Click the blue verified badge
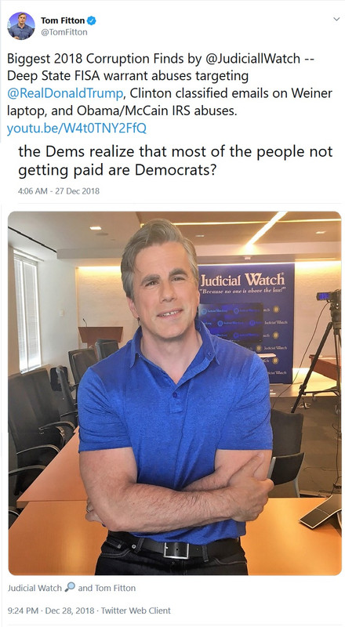Image resolution: width=345 pixels, height=627 pixels. pos(92,21)
